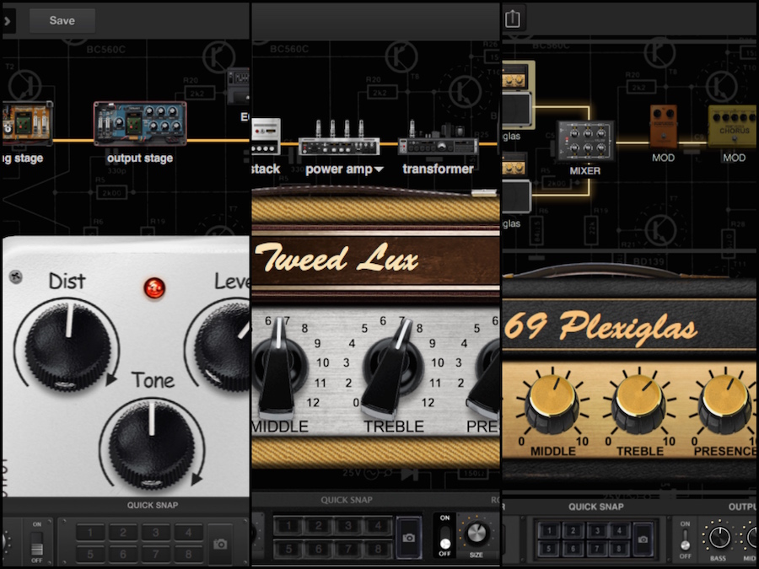Screen dimensions: 759x569
Task: Open the power amp dropdown arrow
Action: pyautogui.click(x=379, y=169)
